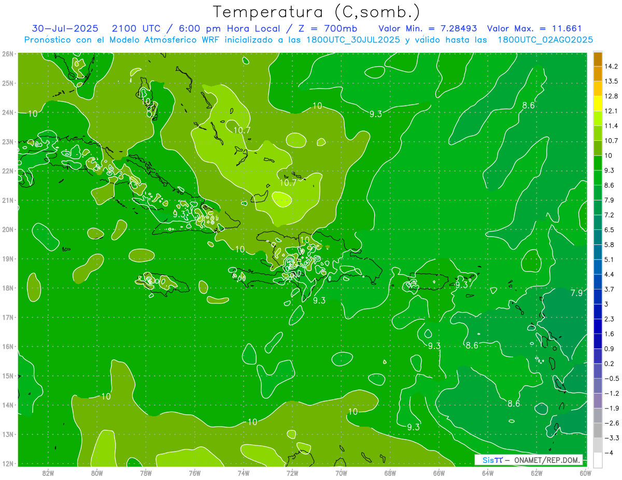Click the legend value 7.2
Viewport: 622px width, 480px height.
point(610,215)
